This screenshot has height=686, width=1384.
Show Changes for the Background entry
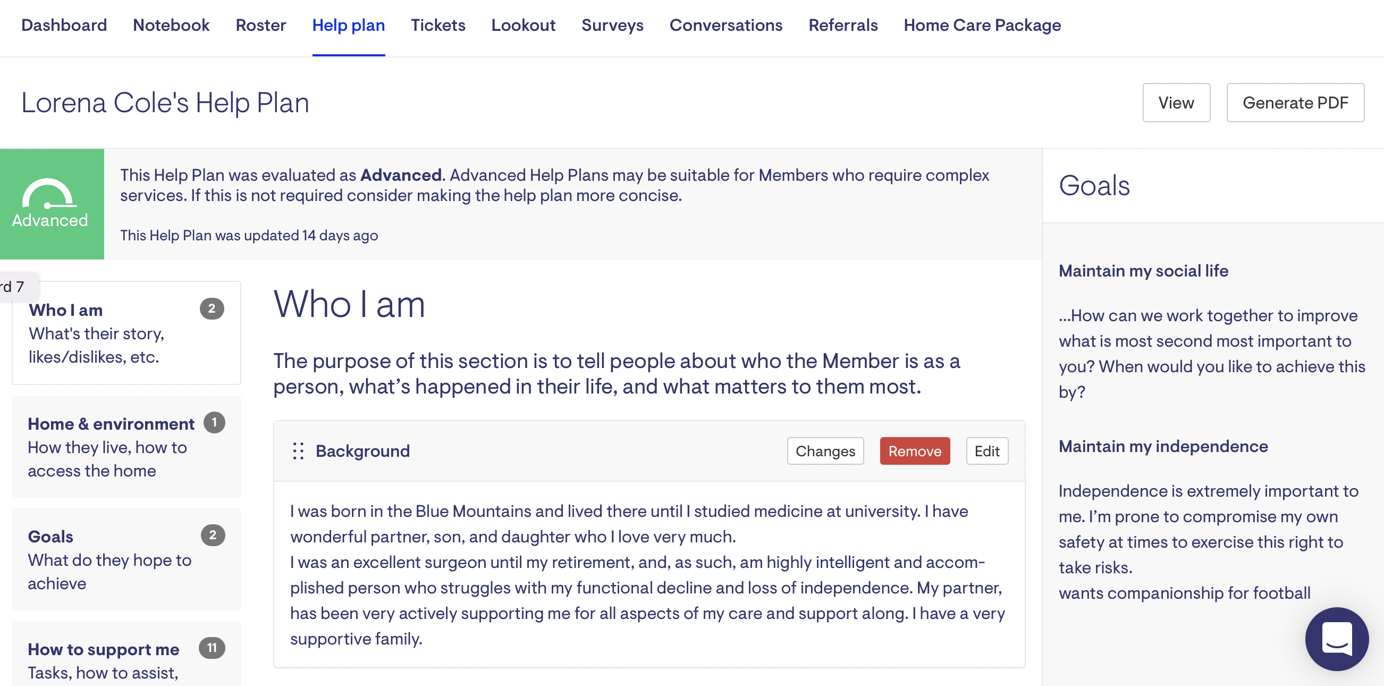[x=825, y=450]
